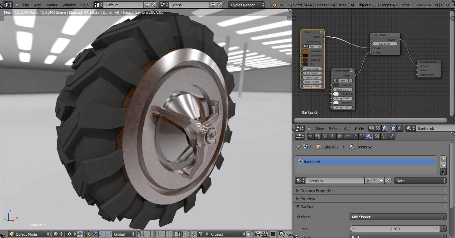The width and height of the screenshot is (455, 238).
Task: Open the Particles properties tab
Action: [384, 136]
